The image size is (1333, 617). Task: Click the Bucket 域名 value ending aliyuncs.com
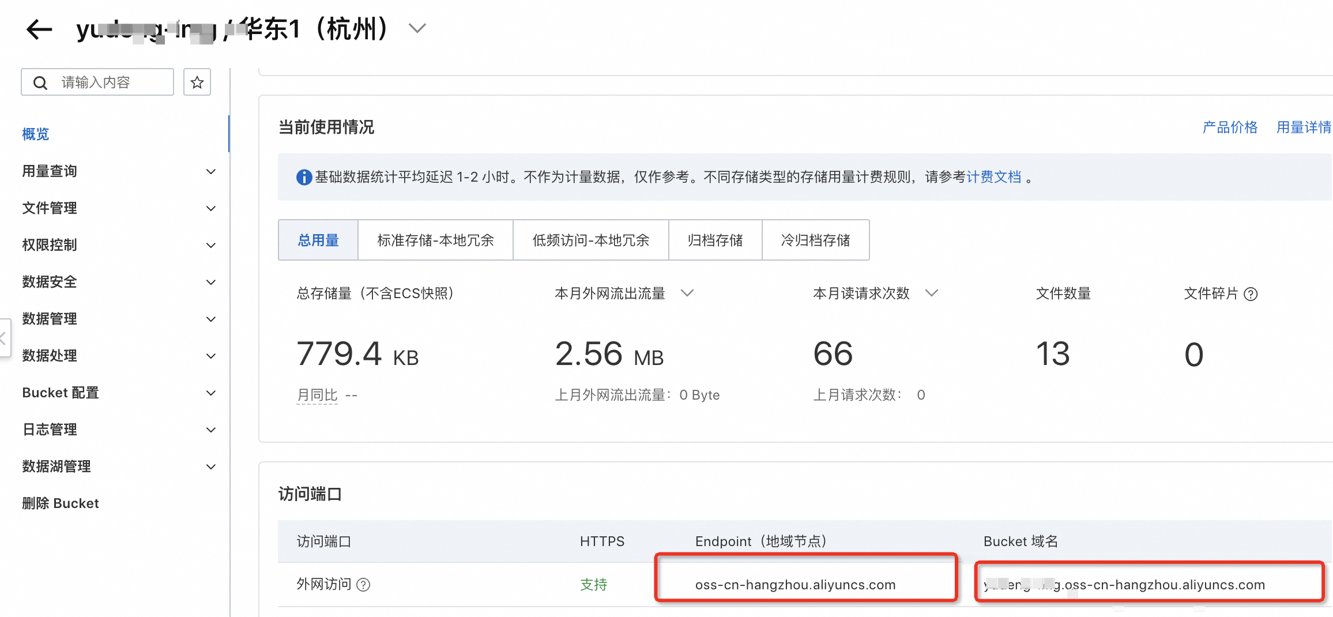(x=1124, y=585)
